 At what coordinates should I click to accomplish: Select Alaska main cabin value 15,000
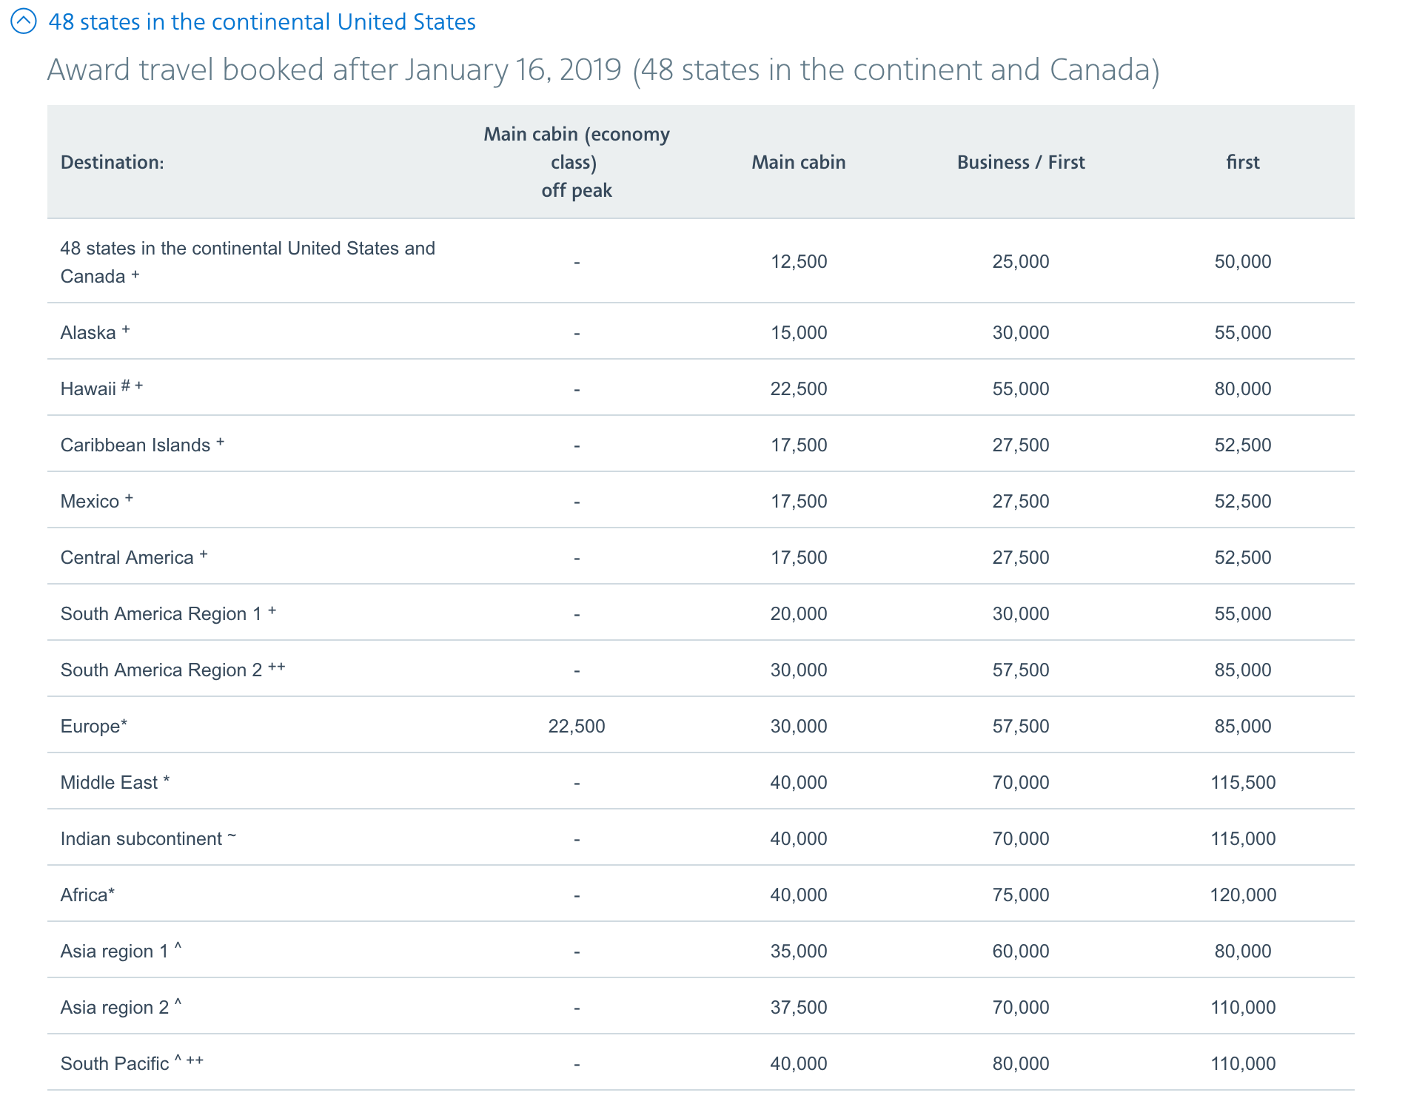[799, 332]
